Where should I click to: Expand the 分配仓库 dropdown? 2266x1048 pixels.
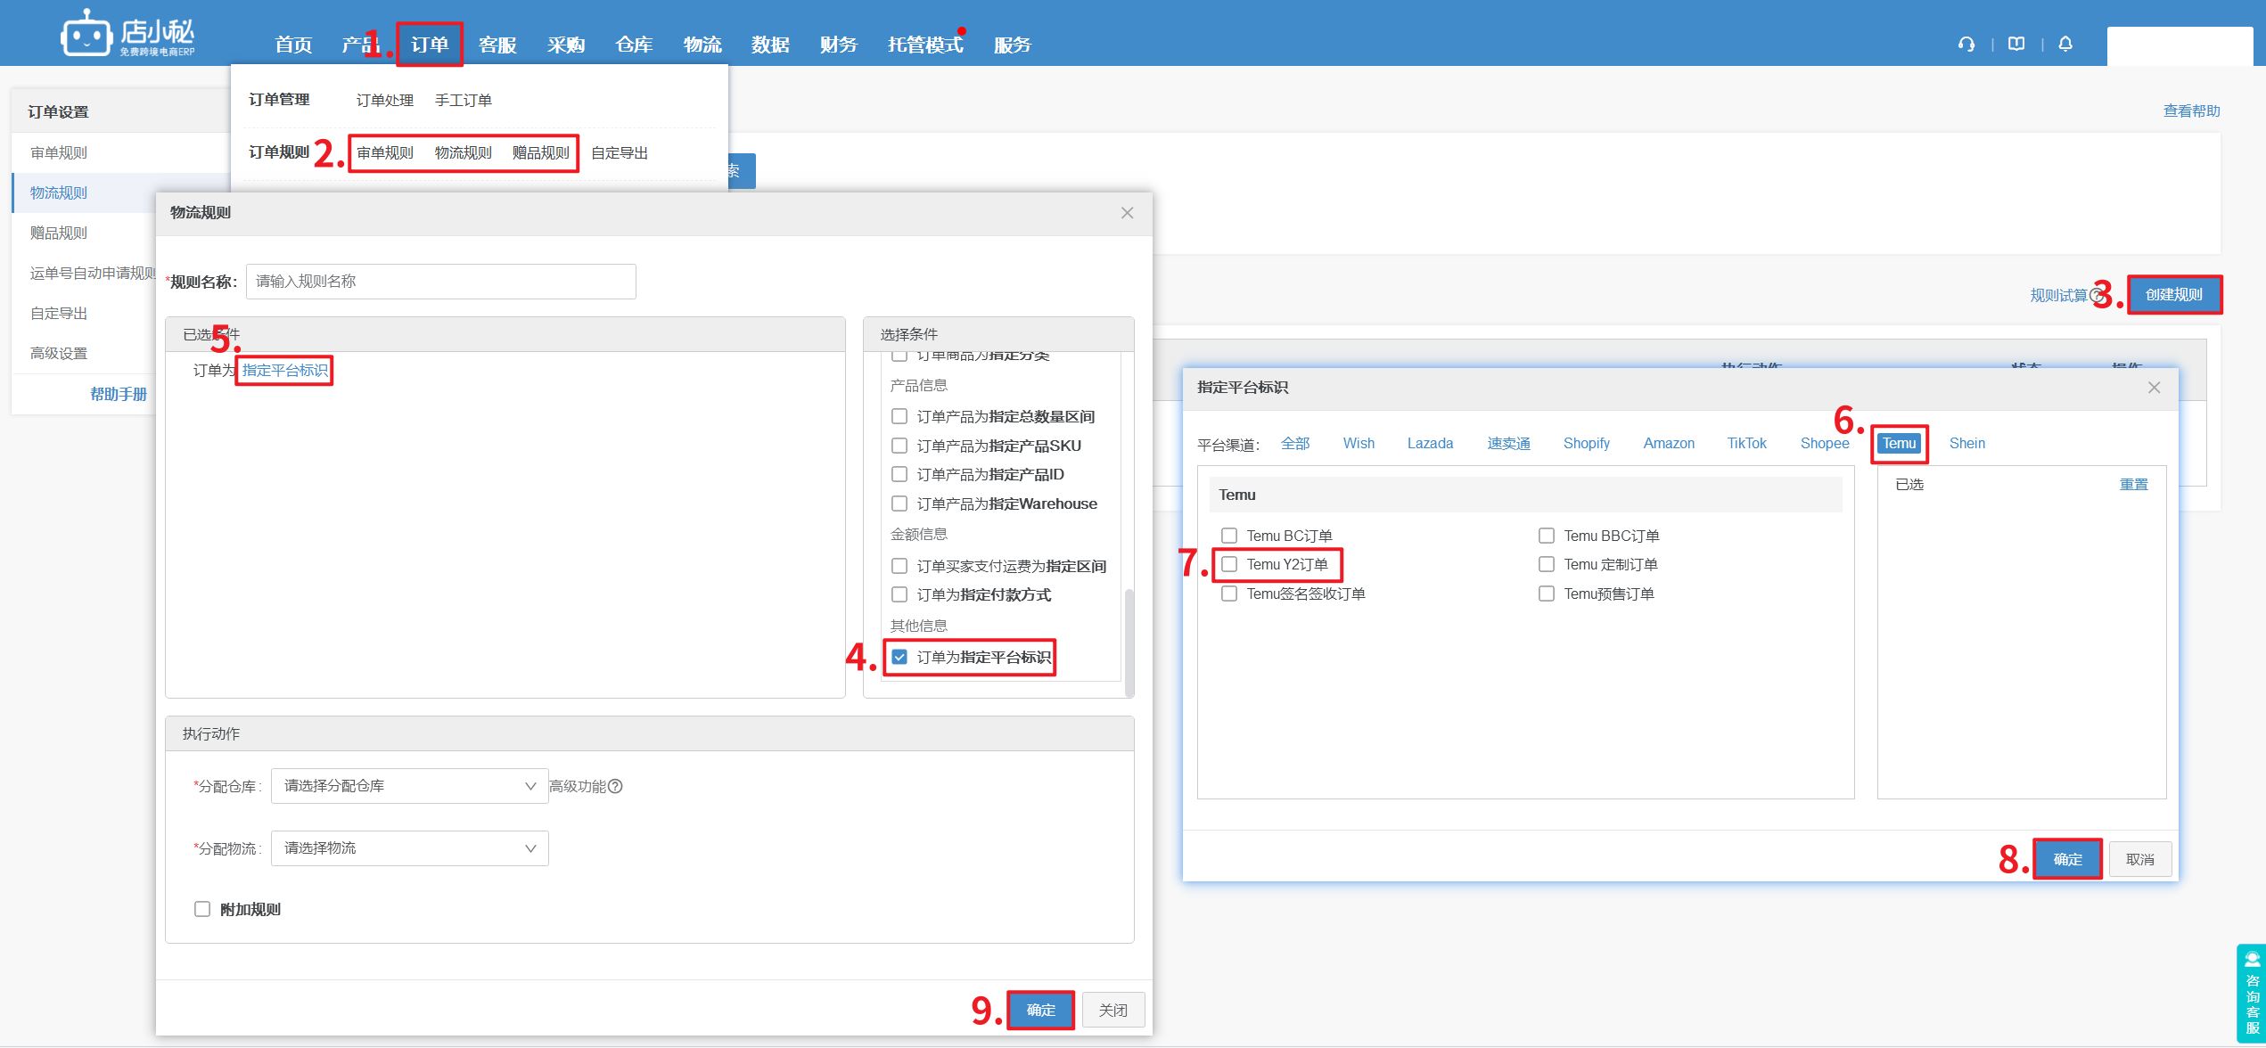click(x=409, y=786)
